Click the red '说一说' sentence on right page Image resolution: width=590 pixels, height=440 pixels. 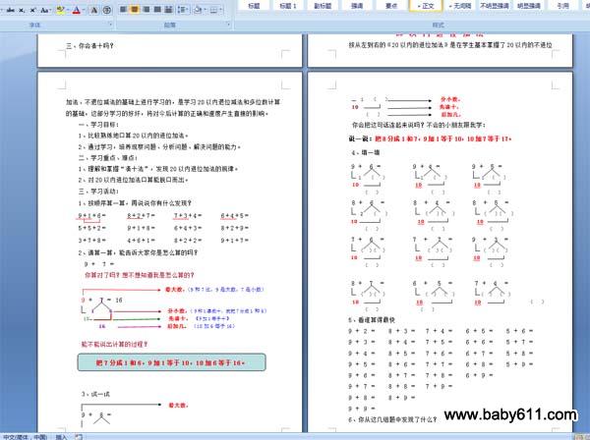pyautogui.click(x=430, y=138)
